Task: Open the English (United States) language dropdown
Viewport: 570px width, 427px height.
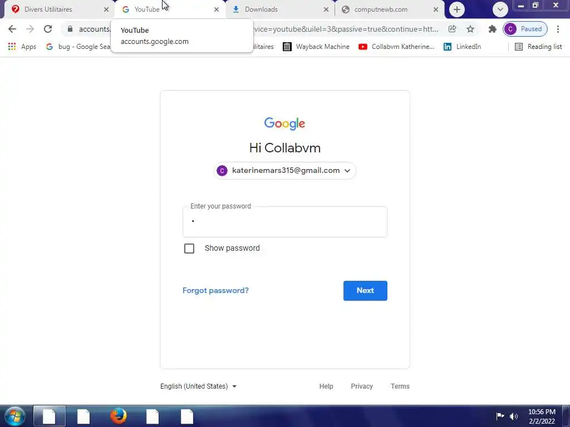Action: pos(199,386)
